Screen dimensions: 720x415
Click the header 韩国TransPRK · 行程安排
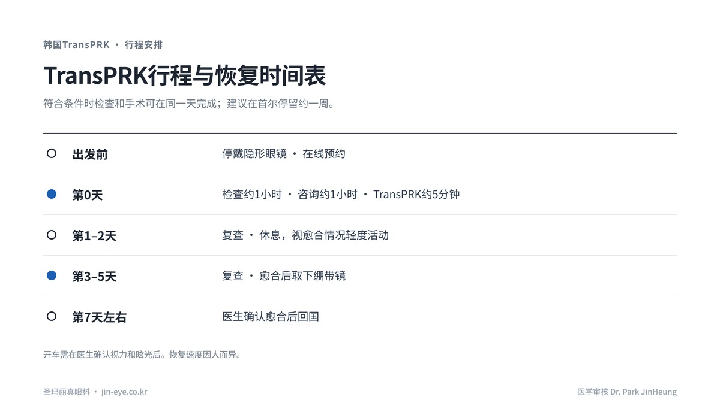(x=103, y=45)
